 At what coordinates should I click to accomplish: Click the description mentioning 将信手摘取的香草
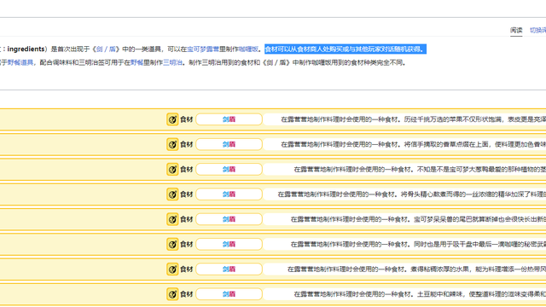(x=413, y=144)
